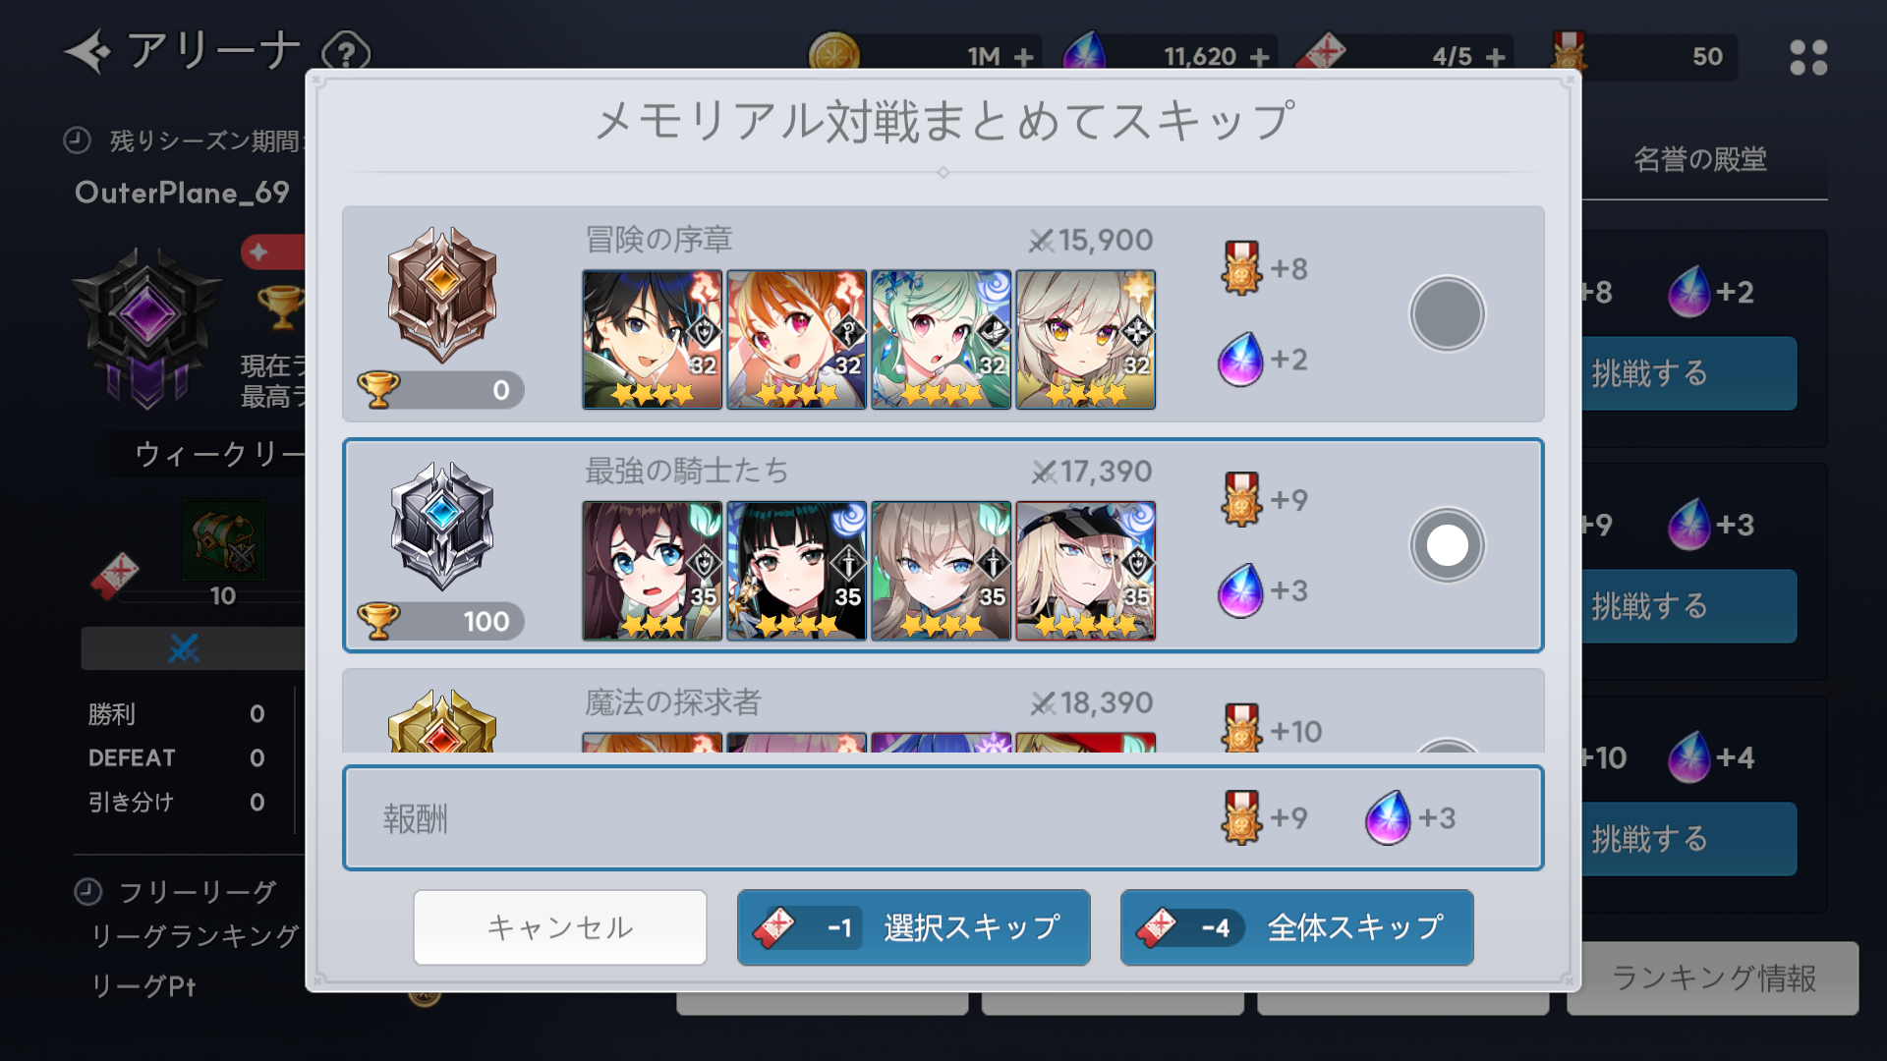Screen dimensions: 1887x1061
Task: Tap the weekly reward treasure chest icon
Action: point(223,537)
